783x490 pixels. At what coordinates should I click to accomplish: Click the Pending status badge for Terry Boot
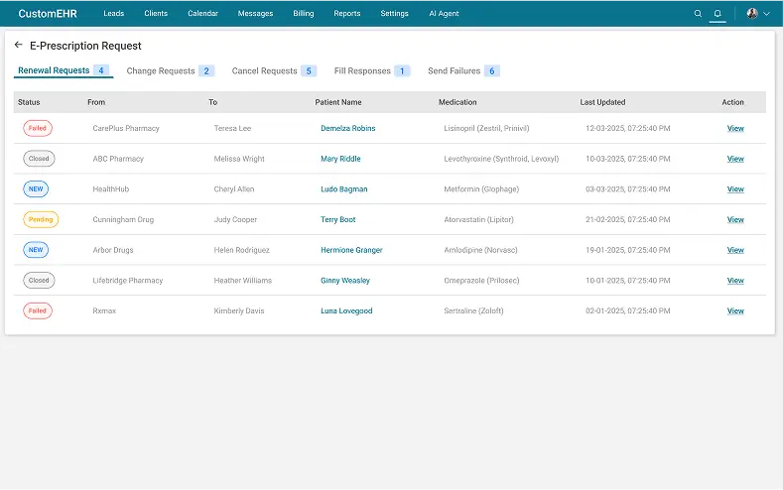(41, 220)
